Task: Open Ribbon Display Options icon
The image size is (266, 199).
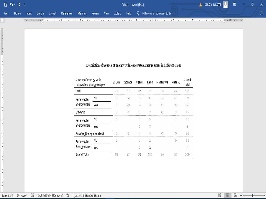Action: pos(234,4)
